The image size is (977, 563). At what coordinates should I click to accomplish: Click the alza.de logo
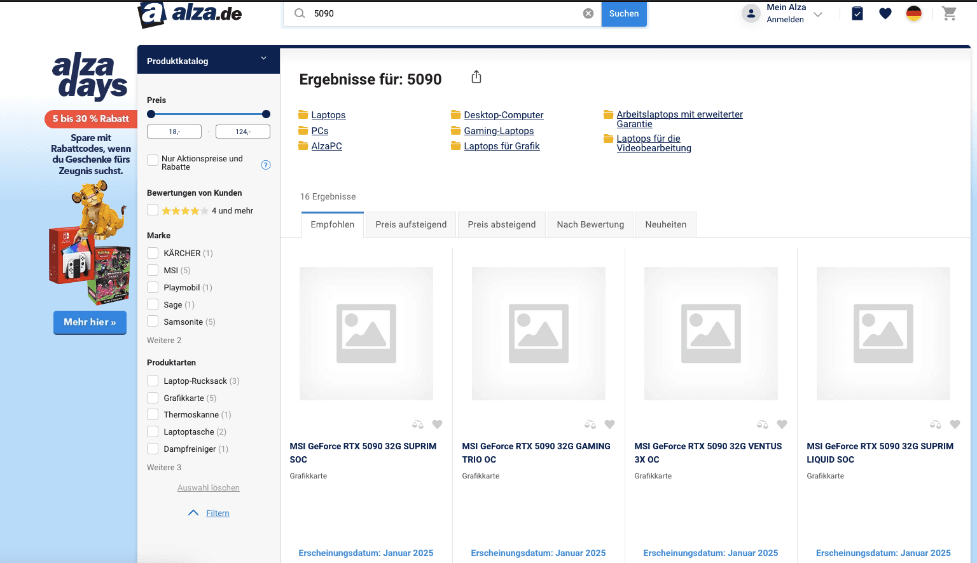190,14
